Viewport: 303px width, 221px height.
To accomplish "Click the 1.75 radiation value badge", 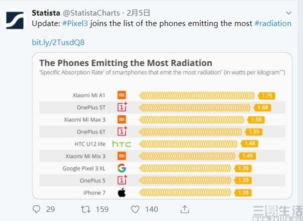I will 267,95.
